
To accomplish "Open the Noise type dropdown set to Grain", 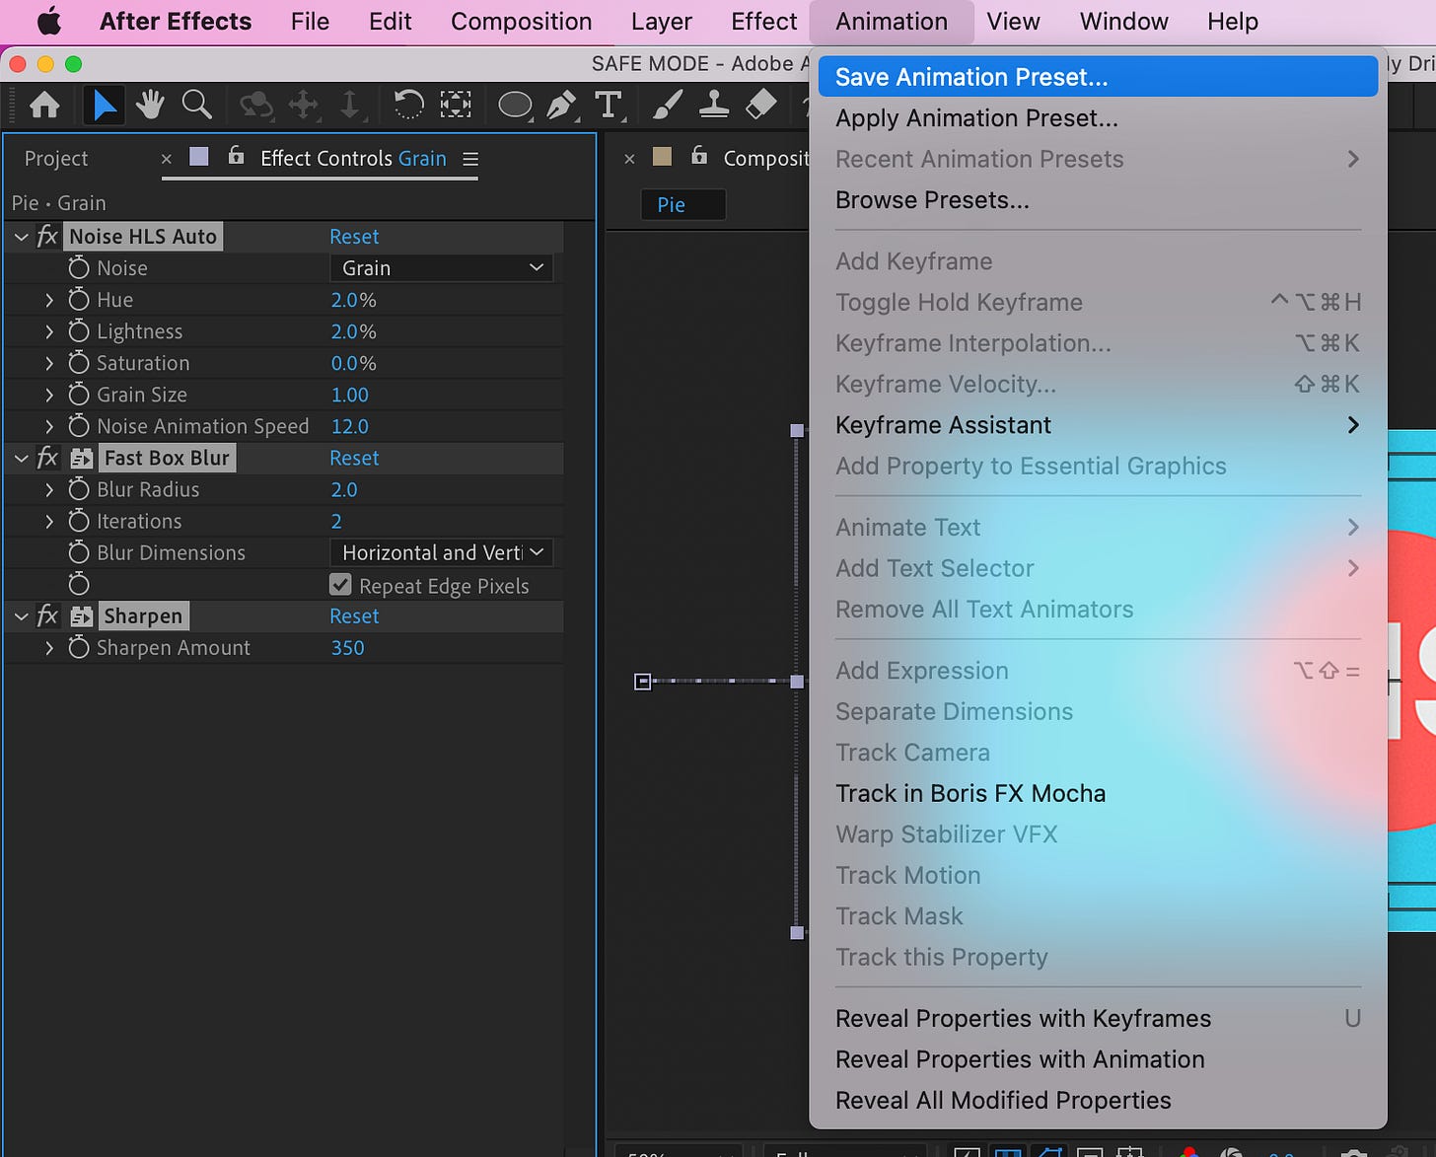I will coord(441,268).
